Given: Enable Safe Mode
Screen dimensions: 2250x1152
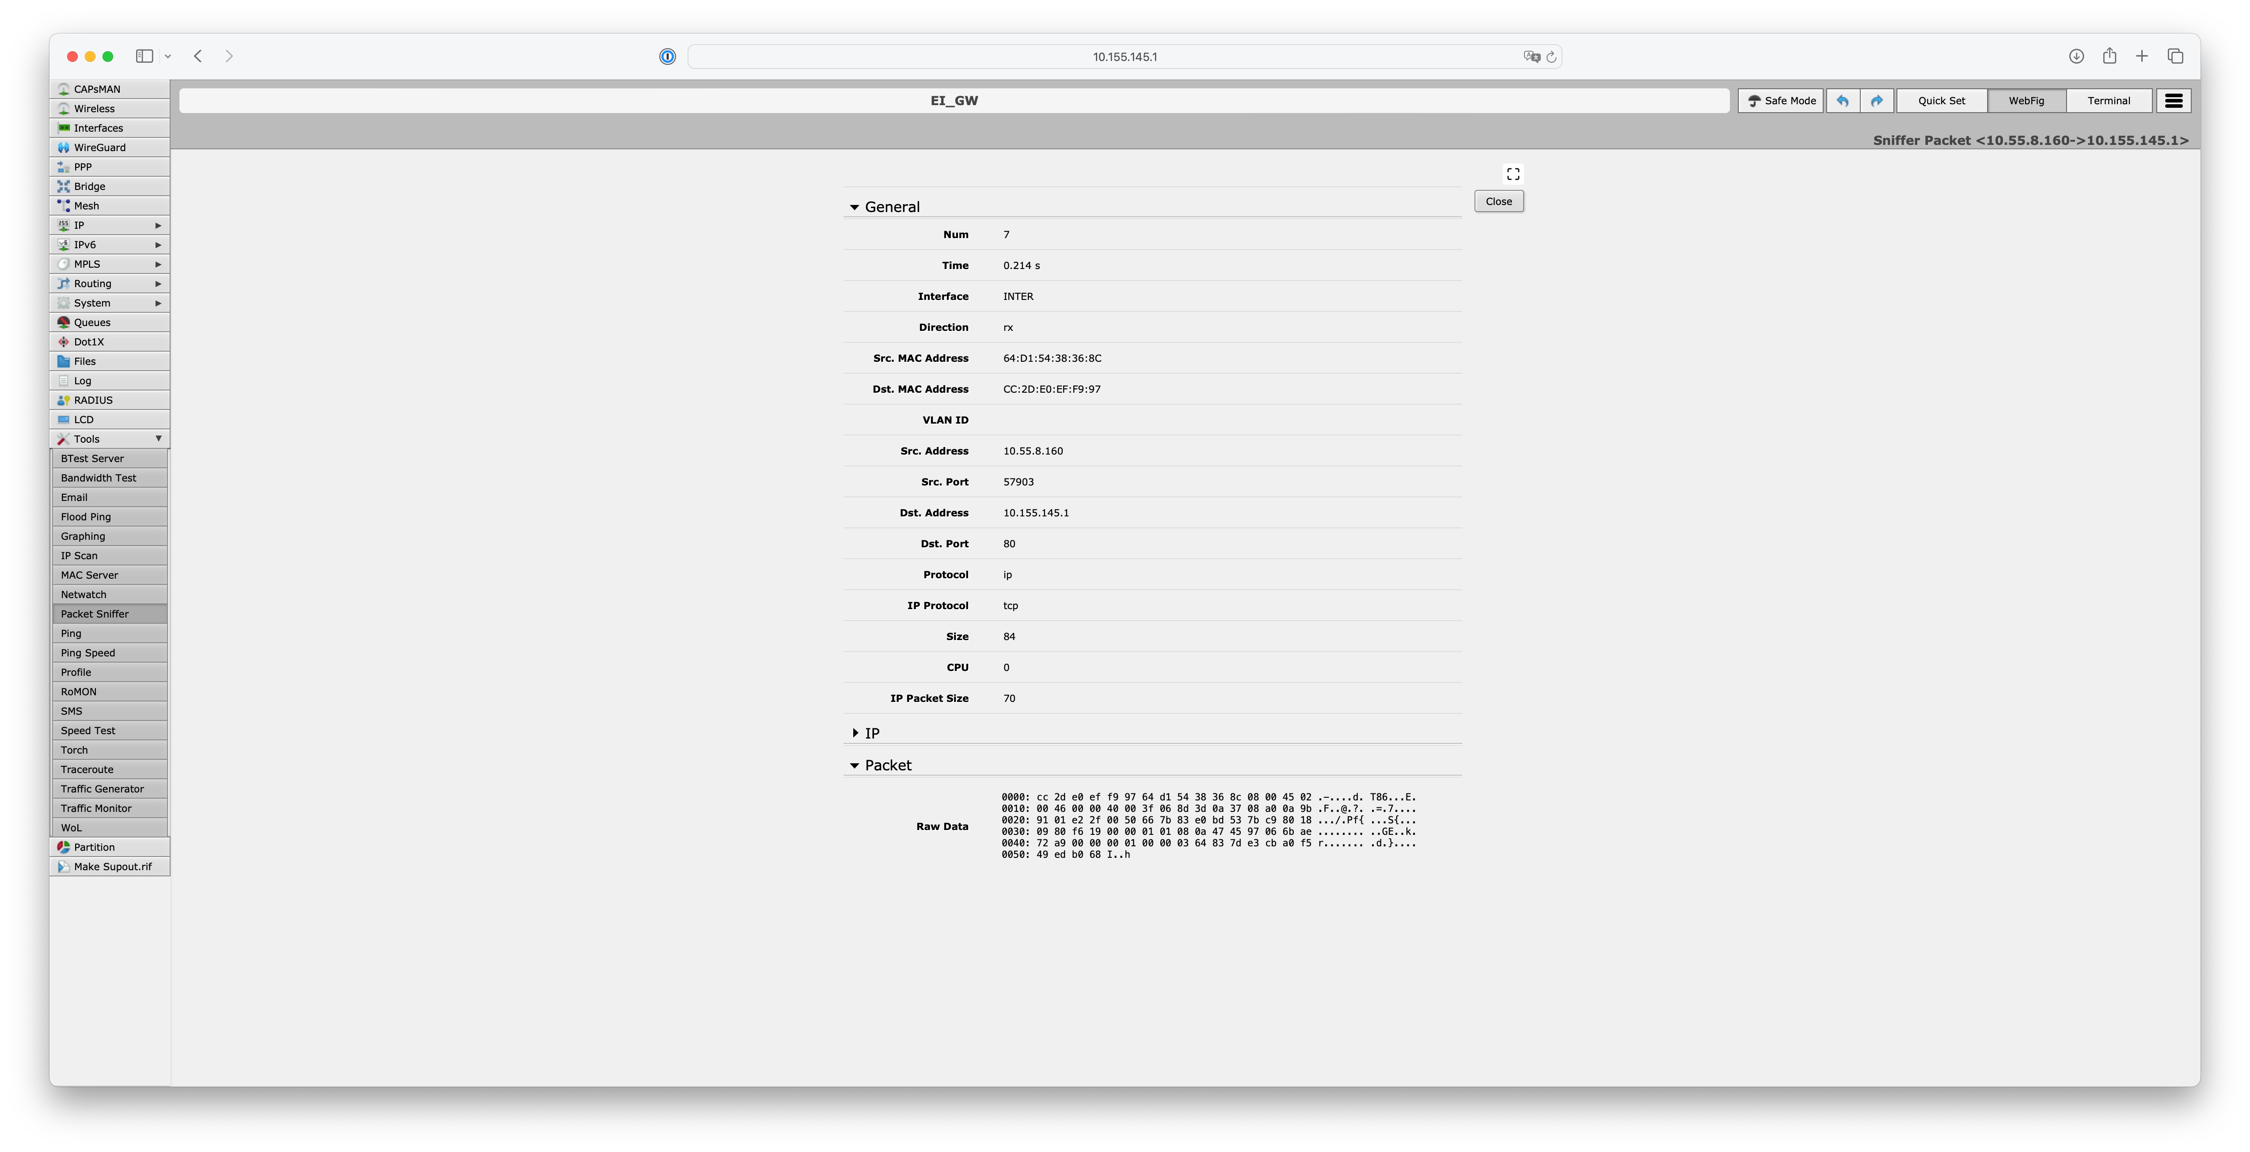Looking at the screenshot, I should point(1780,100).
